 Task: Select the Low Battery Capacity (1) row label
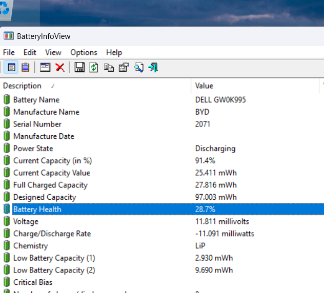coord(54,258)
